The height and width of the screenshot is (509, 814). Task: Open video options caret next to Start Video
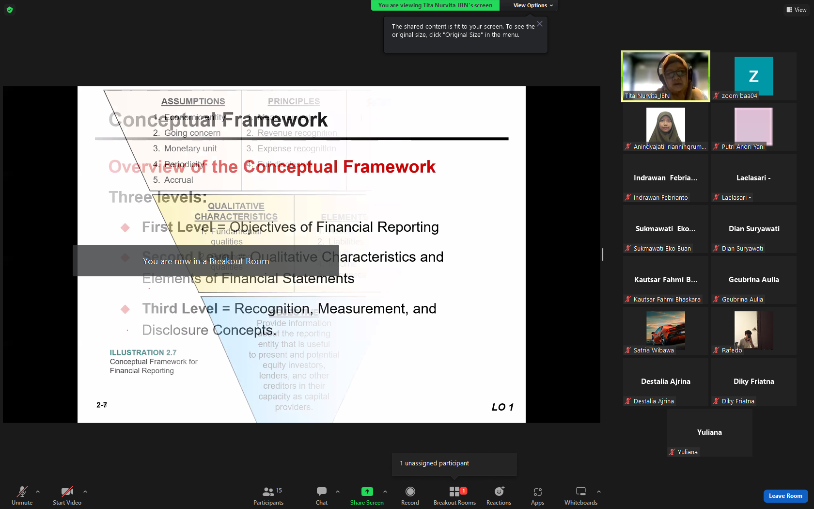[85, 492]
